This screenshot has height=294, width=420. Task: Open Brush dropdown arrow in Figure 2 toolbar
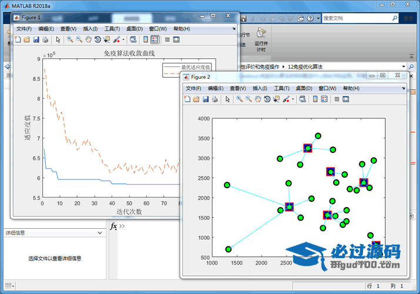click(292, 99)
